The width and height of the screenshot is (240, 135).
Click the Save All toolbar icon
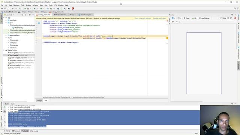pos(5,9)
